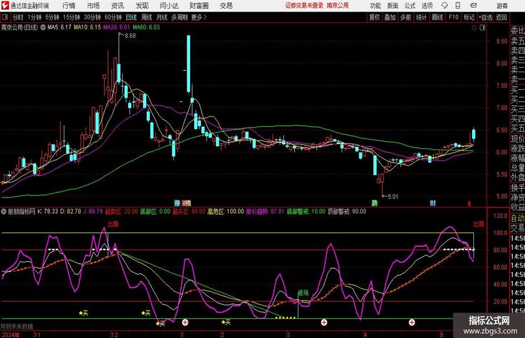Screen dimensions: 525x338
Task: Click the 财 financial marker under the chart
Action: pos(433,203)
